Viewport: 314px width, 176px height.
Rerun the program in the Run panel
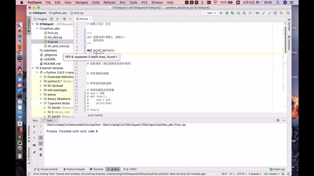click(34, 126)
